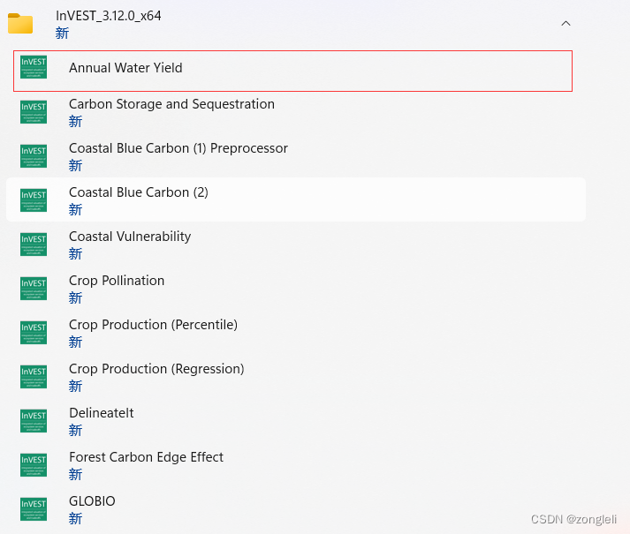Click the icon for Coastal Blue Carbon Preprocessor

click(34, 156)
